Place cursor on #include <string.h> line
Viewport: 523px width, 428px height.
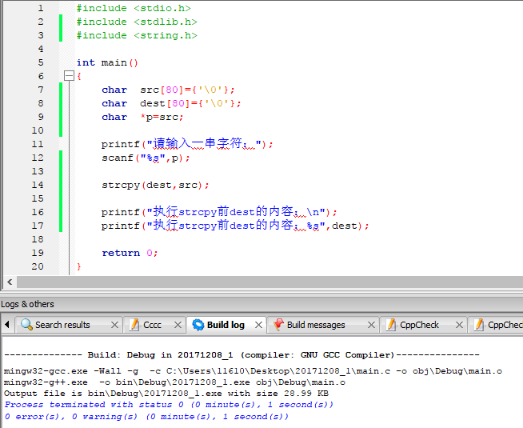(x=137, y=35)
